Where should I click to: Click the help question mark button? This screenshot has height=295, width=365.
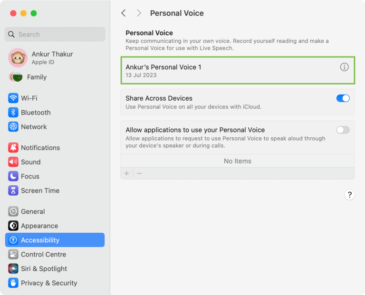pos(349,195)
